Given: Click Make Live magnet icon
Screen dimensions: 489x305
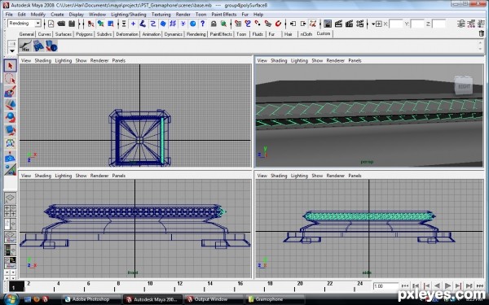Looking at the screenshot, I should [278, 24].
